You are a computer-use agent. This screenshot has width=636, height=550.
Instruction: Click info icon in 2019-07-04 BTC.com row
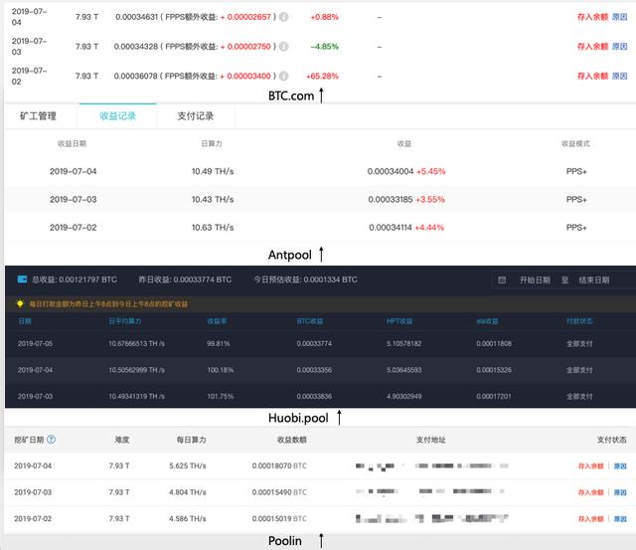pyautogui.click(x=284, y=17)
